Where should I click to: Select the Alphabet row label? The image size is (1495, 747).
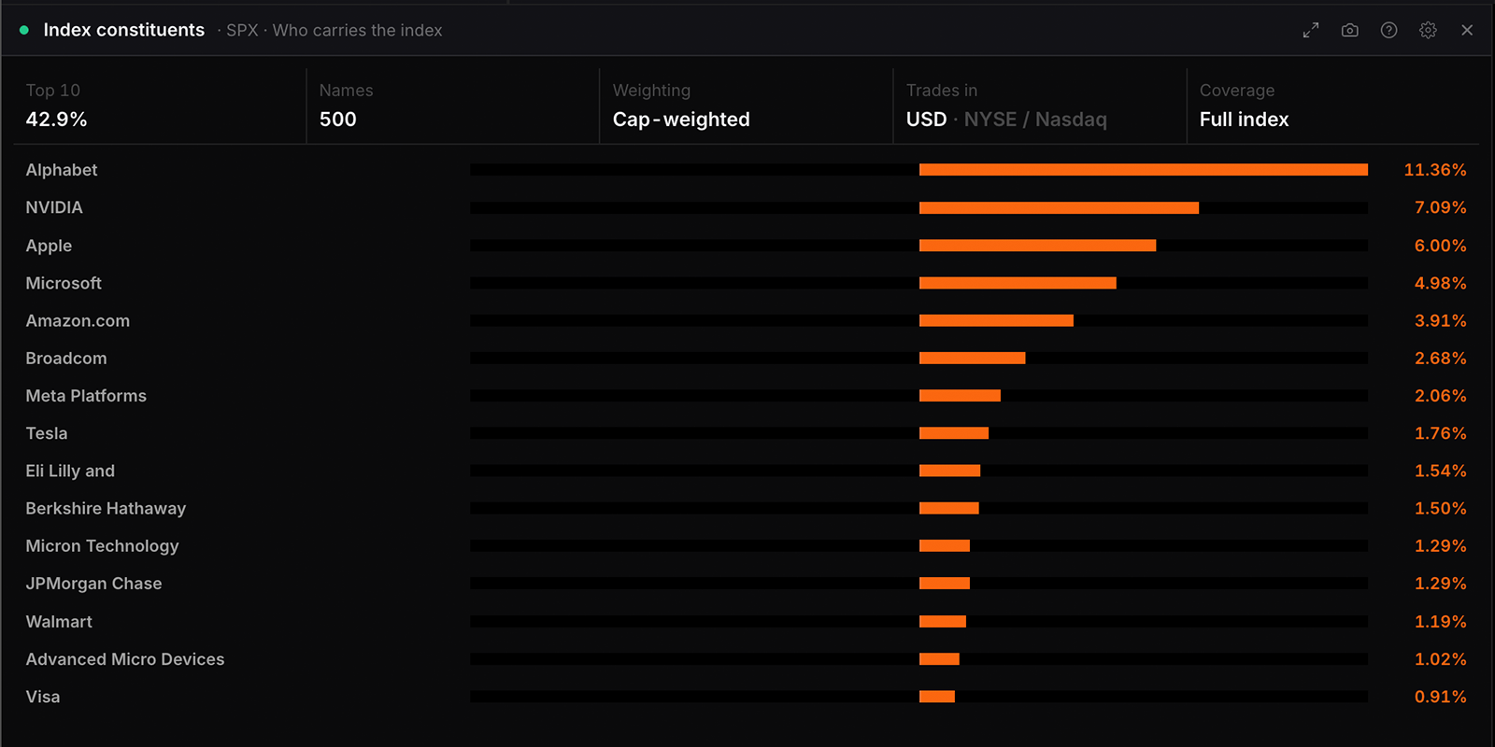pyautogui.click(x=62, y=170)
